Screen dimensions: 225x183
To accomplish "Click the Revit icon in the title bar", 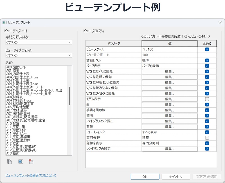I will [4, 22].
